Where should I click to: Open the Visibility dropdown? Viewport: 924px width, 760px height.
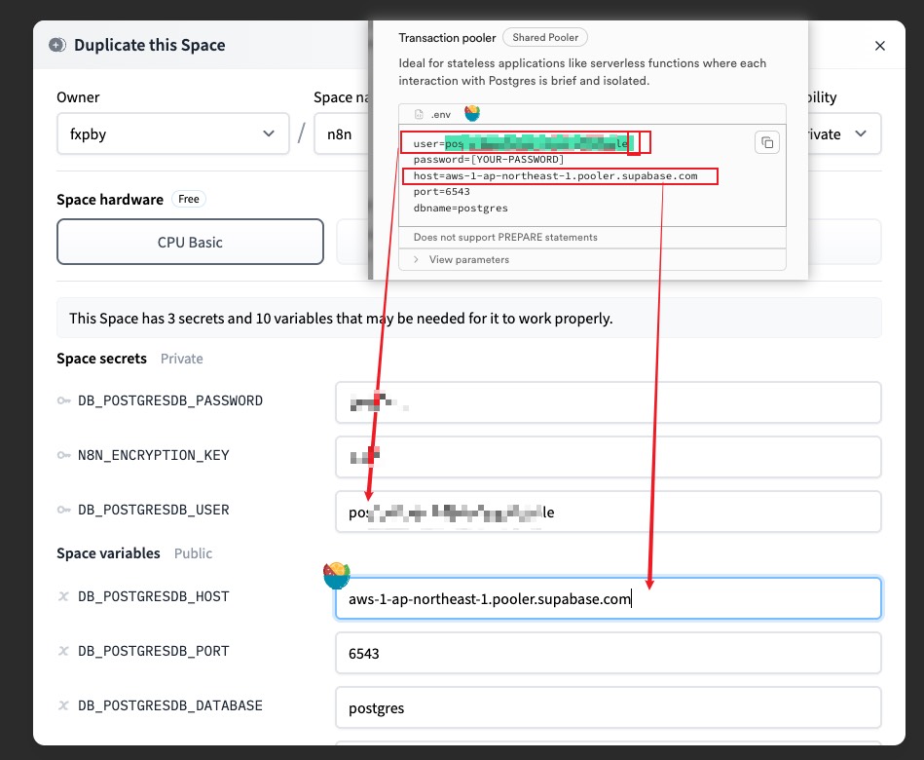tap(837, 133)
